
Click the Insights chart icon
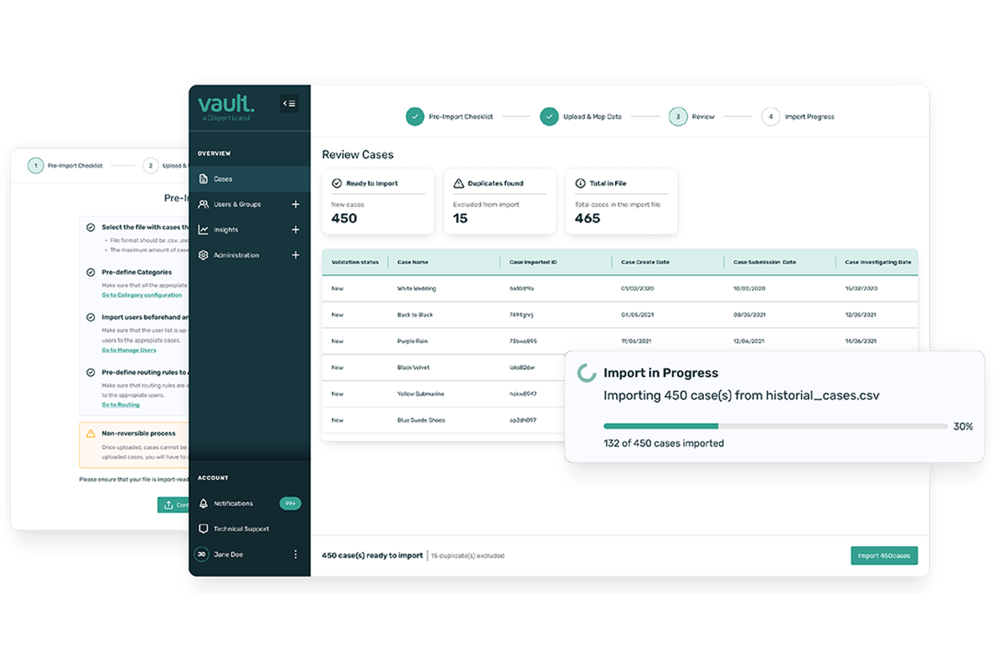pos(204,230)
